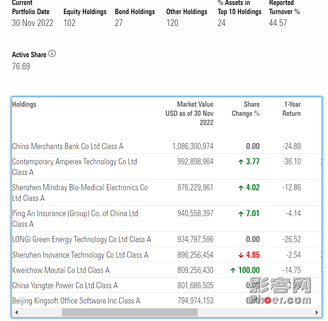Viewport: 328px width, 321px height.
Task: Select market value 809,256,430
Action: pos(195,270)
